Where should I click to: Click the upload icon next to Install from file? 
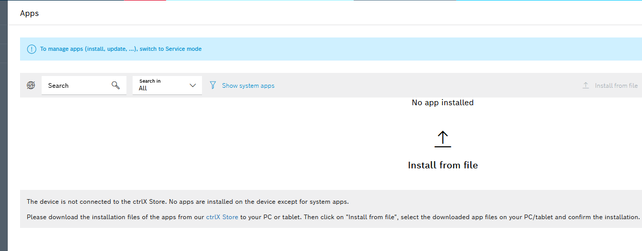coord(585,86)
